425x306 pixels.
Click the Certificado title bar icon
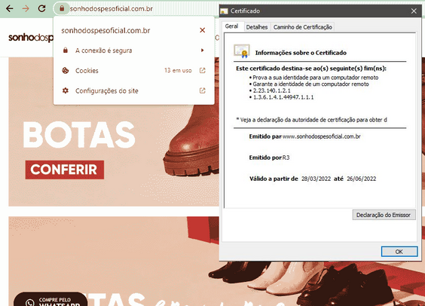click(224, 11)
